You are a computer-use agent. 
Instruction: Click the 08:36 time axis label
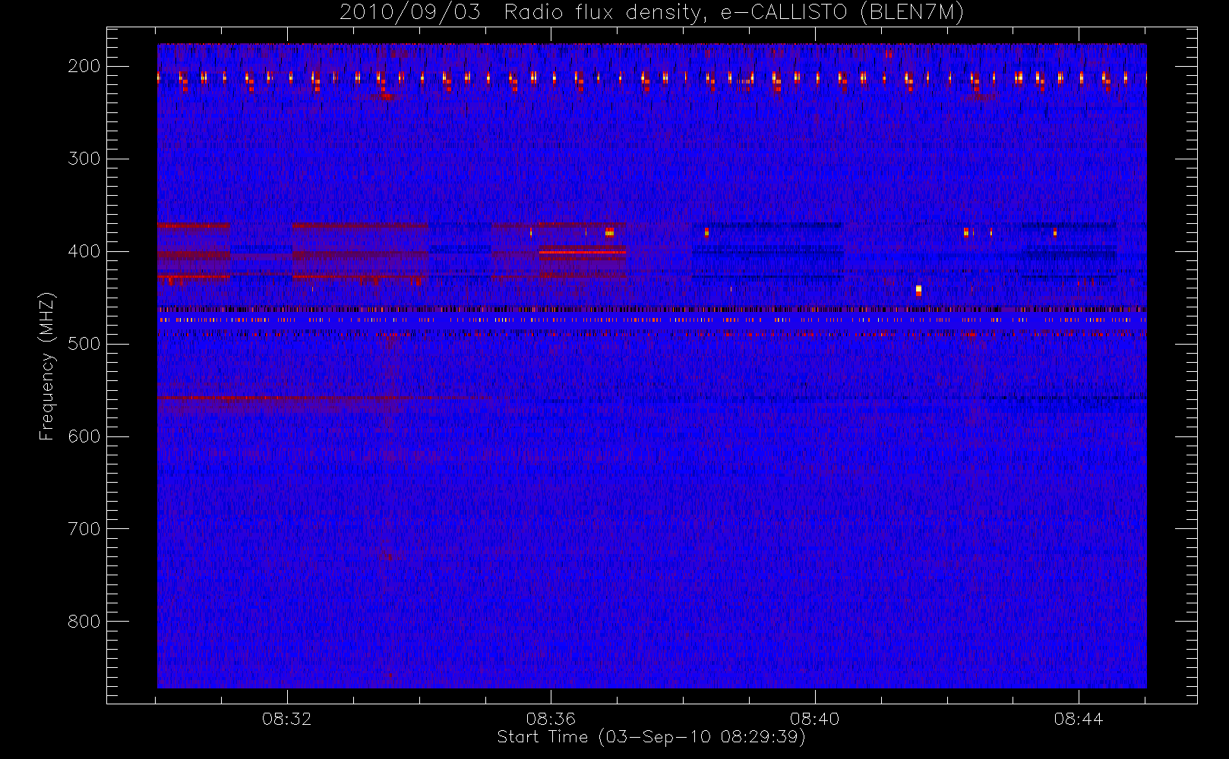pyautogui.click(x=551, y=719)
